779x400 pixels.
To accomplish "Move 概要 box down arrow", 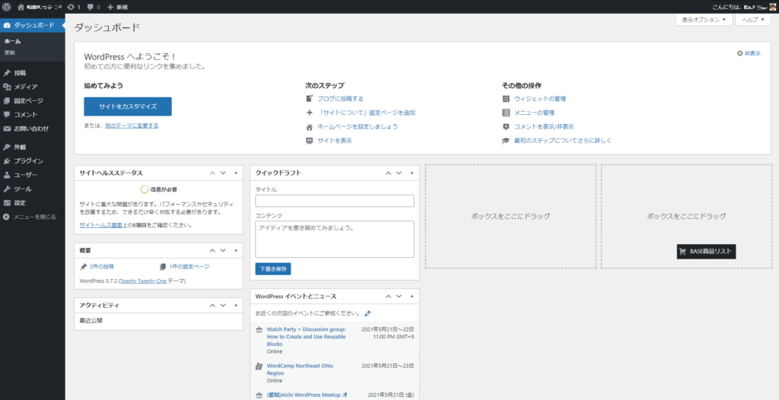I will (x=223, y=250).
